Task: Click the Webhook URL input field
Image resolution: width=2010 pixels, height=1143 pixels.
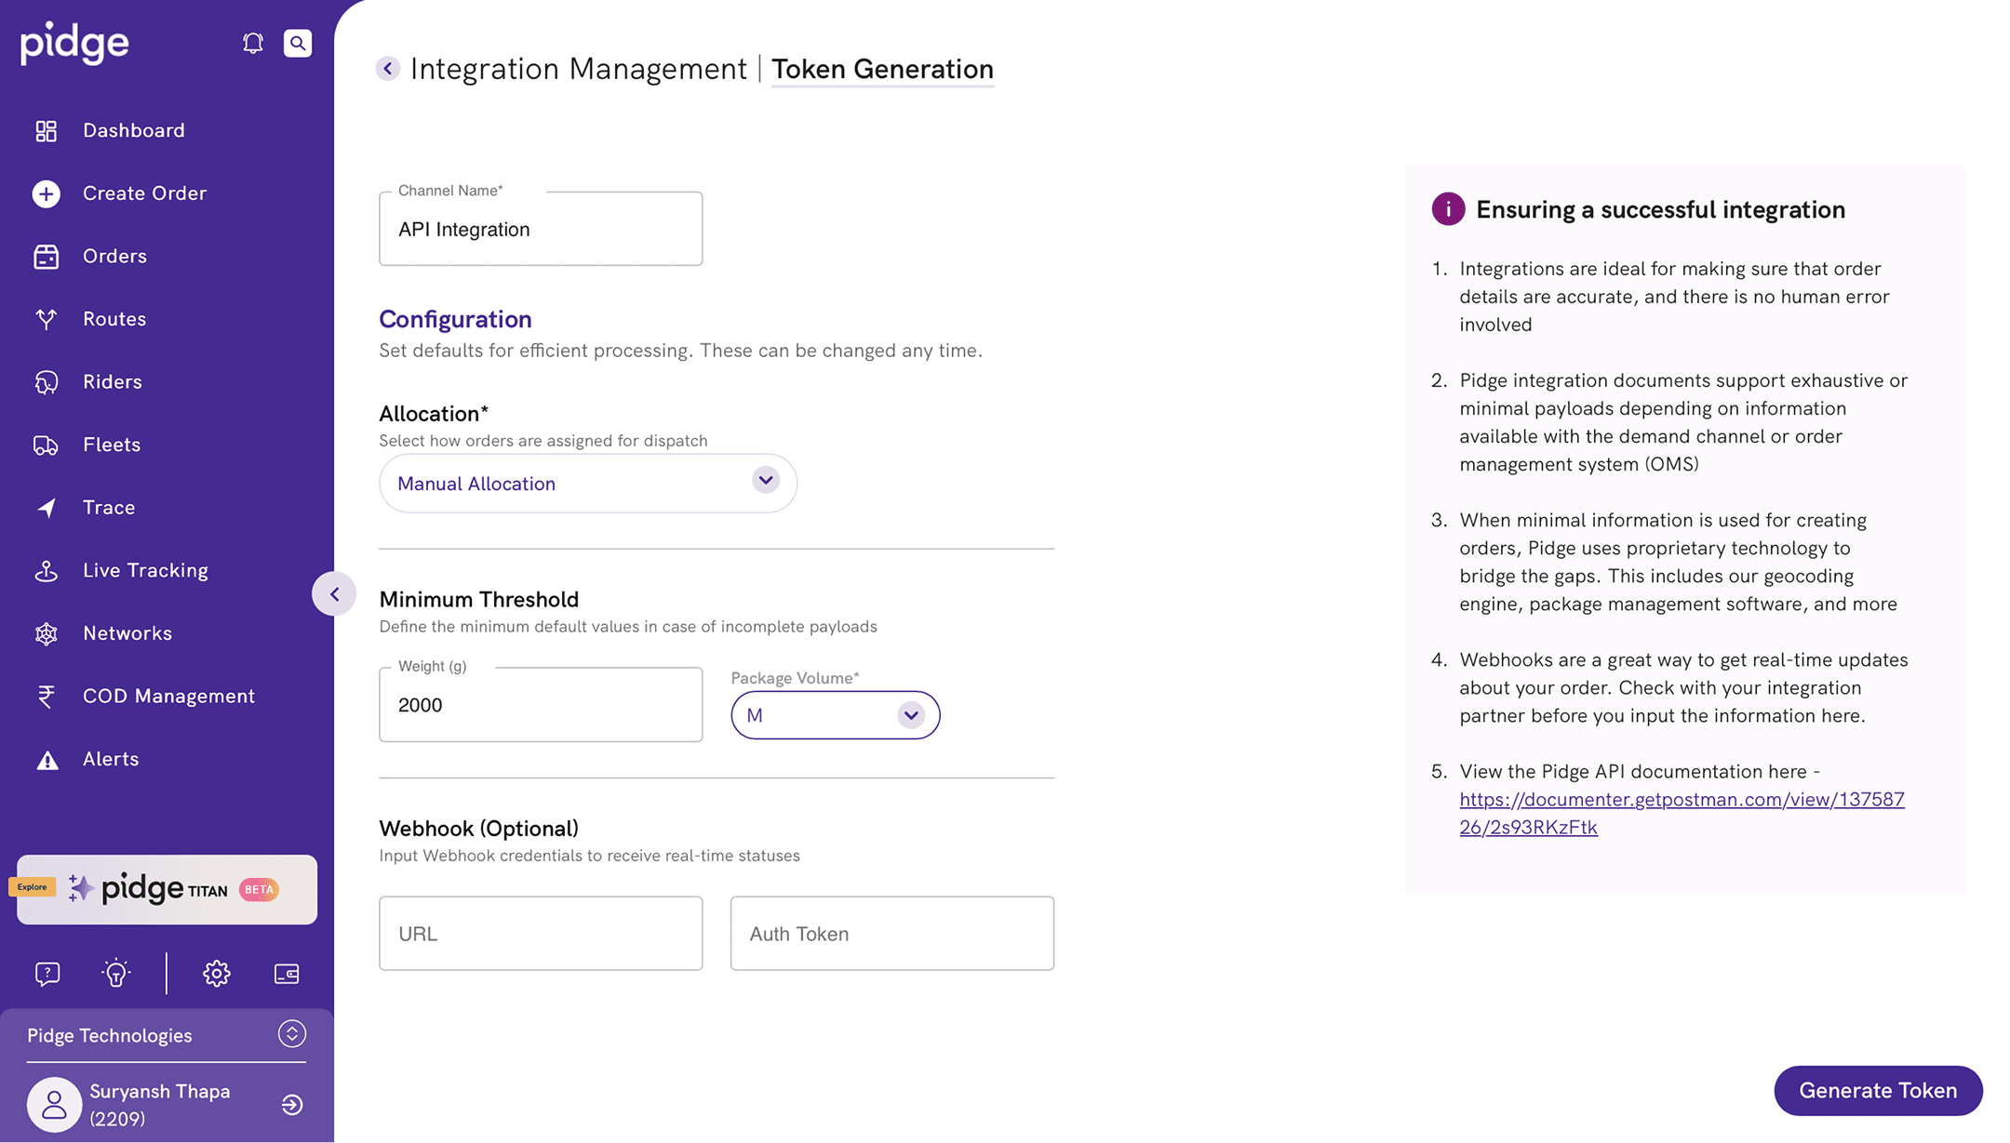Action: click(x=541, y=934)
